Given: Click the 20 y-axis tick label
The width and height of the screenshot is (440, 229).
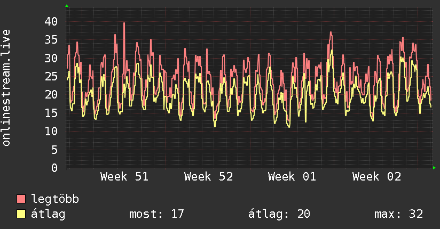Looking at the screenshot, I should point(51,95).
